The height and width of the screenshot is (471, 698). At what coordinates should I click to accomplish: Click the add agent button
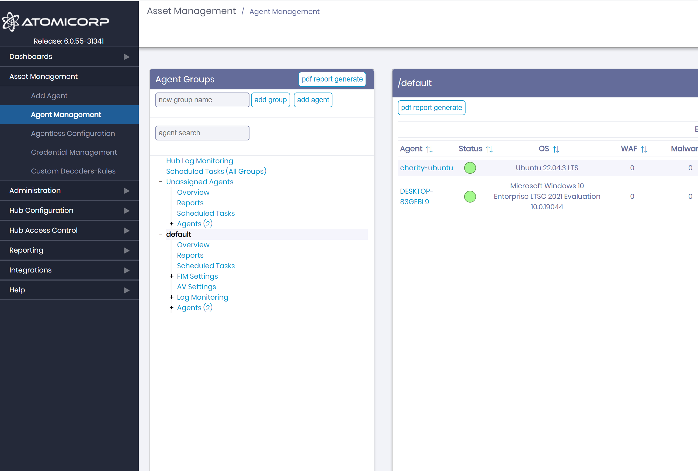(313, 100)
